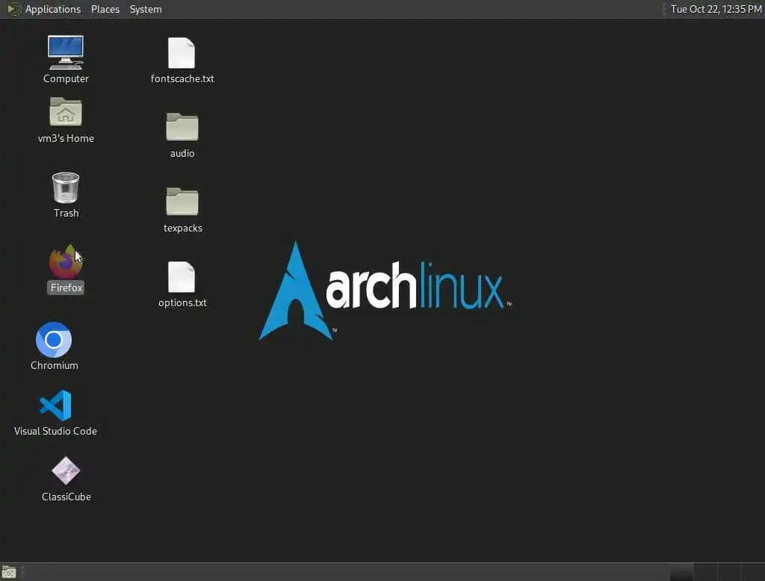
Task: Switch to the third workspace in switcher
Action: tap(729, 572)
